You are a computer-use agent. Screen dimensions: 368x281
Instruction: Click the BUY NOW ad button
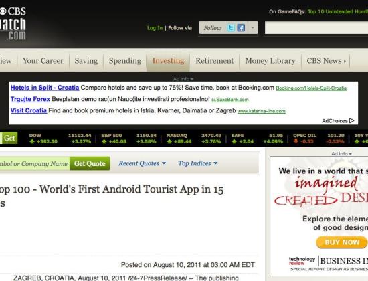click(342, 242)
